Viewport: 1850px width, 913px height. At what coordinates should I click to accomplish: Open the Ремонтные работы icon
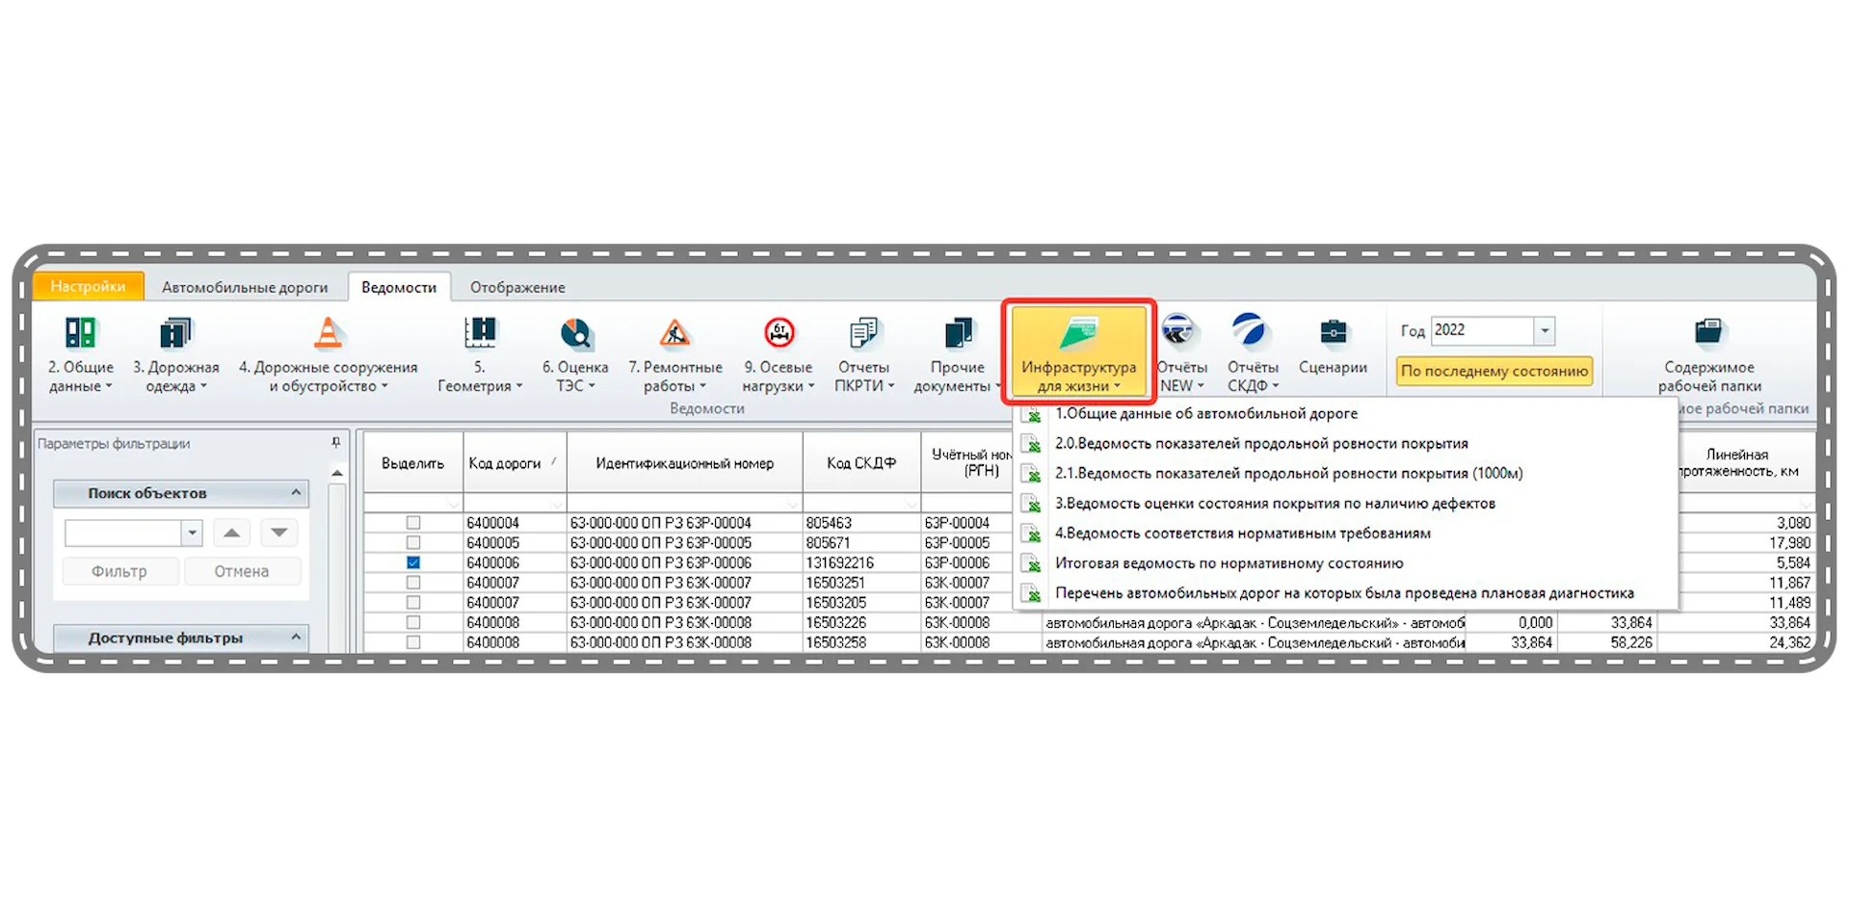674,334
